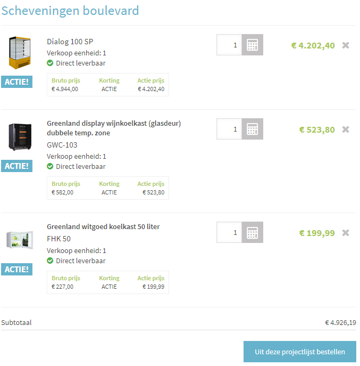Click the ACTIE! badge under the wijnkoelkast
Viewport: 360px width, 366px height.
tap(17, 166)
